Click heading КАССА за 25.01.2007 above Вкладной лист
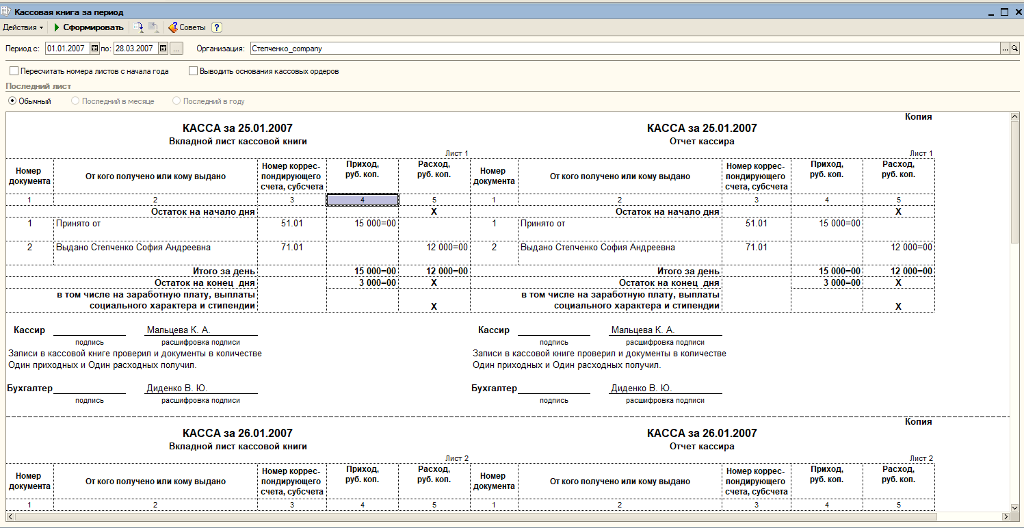Screen dimensions: 1024x528 [237, 128]
